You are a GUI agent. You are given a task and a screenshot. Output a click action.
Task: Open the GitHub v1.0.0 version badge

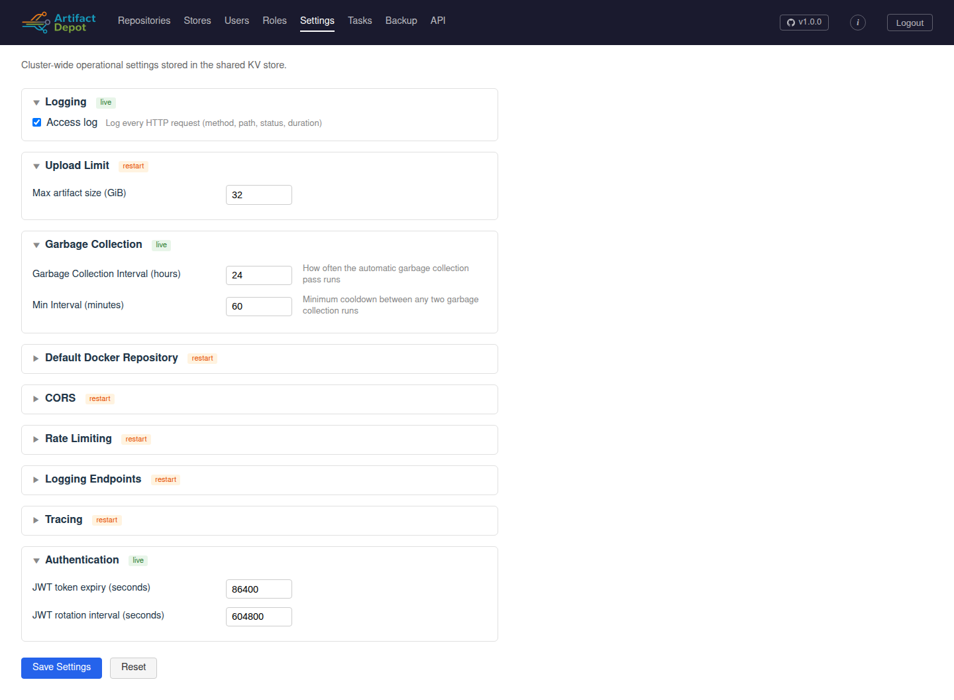coord(804,23)
